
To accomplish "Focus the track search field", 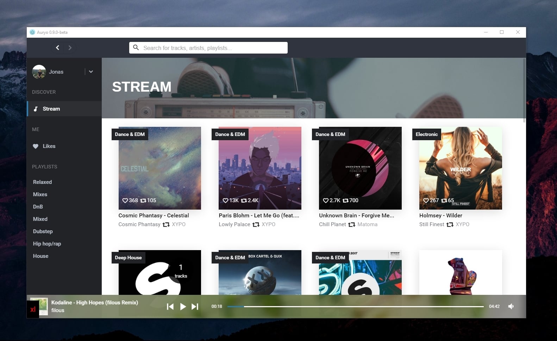I will [208, 48].
